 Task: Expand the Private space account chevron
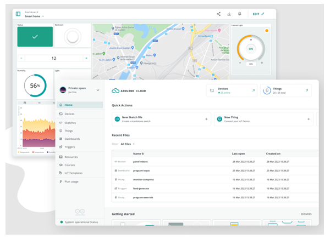click(x=98, y=90)
